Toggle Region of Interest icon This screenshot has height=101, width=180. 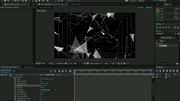(x=85, y=63)
